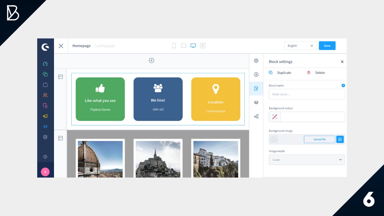This screenshot has width=384, height=216.
Task: Open the Marketing megaphone icon
Action: tap(45, 116)
